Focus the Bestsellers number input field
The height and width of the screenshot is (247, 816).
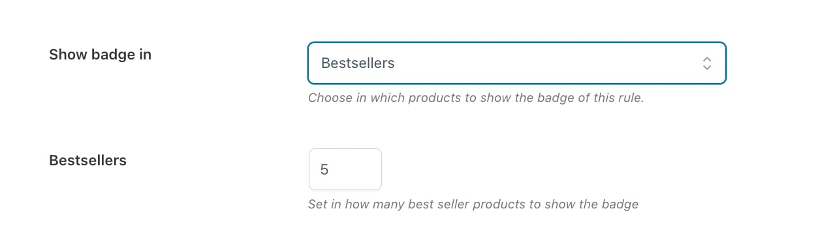(345, 169)
